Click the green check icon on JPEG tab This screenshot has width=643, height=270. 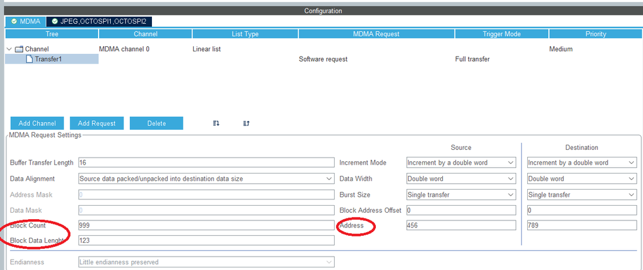(55, 21)
